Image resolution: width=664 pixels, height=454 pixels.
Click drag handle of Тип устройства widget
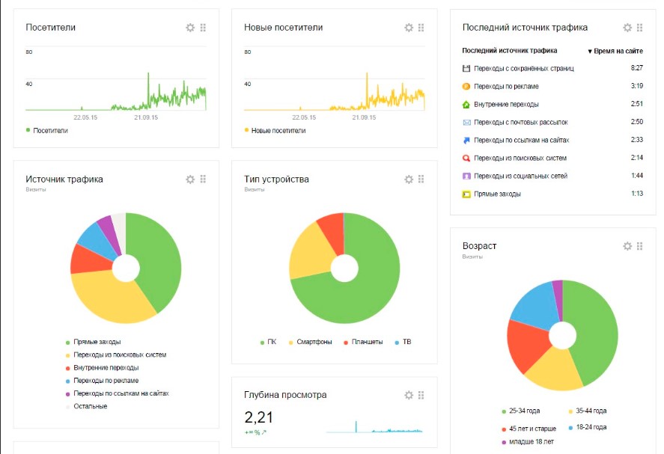click(x=421, y=180)
